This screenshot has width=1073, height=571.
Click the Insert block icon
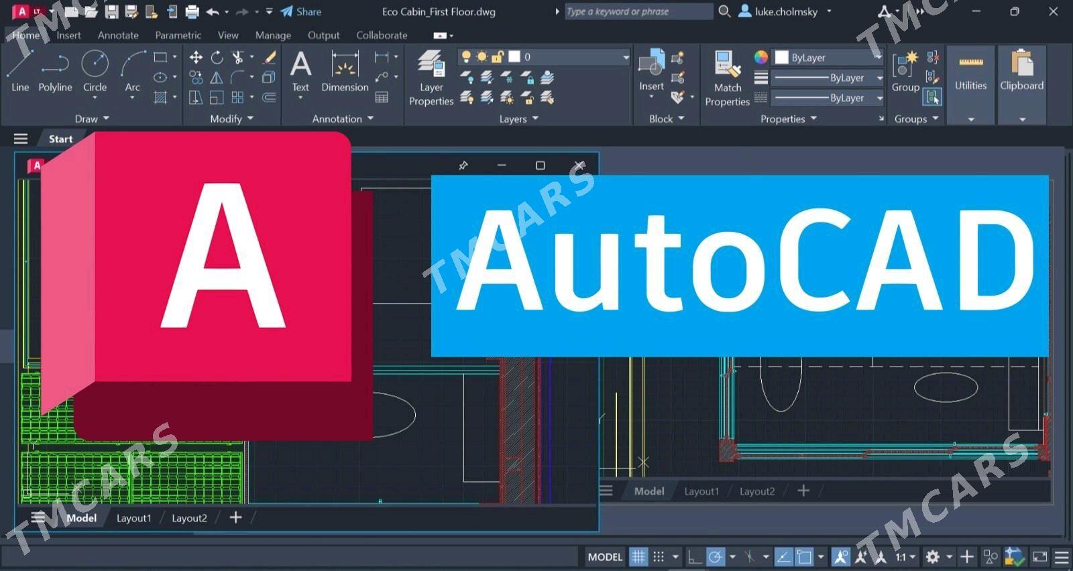pyautogui.click(x=651, y=70)
